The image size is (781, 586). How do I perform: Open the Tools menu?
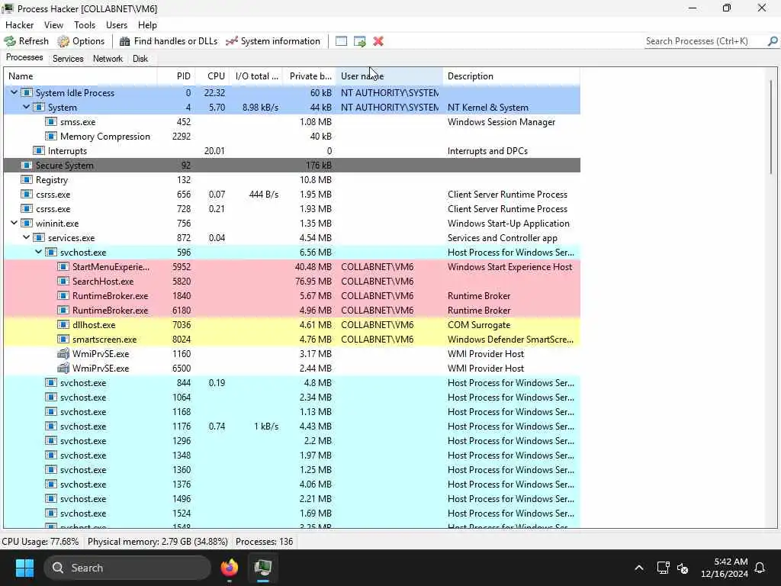[85, 25]
